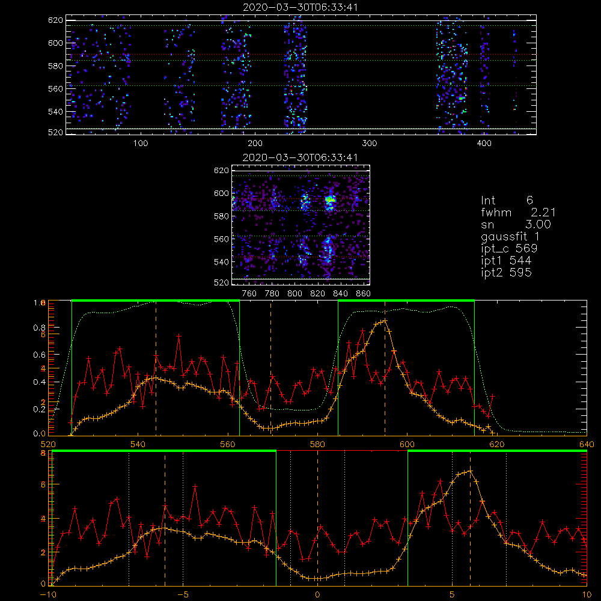This screenshot has height=601, width=601.
Task: Click y-axis label 0.8 on third plot
Action: click(x=39, y=328)
